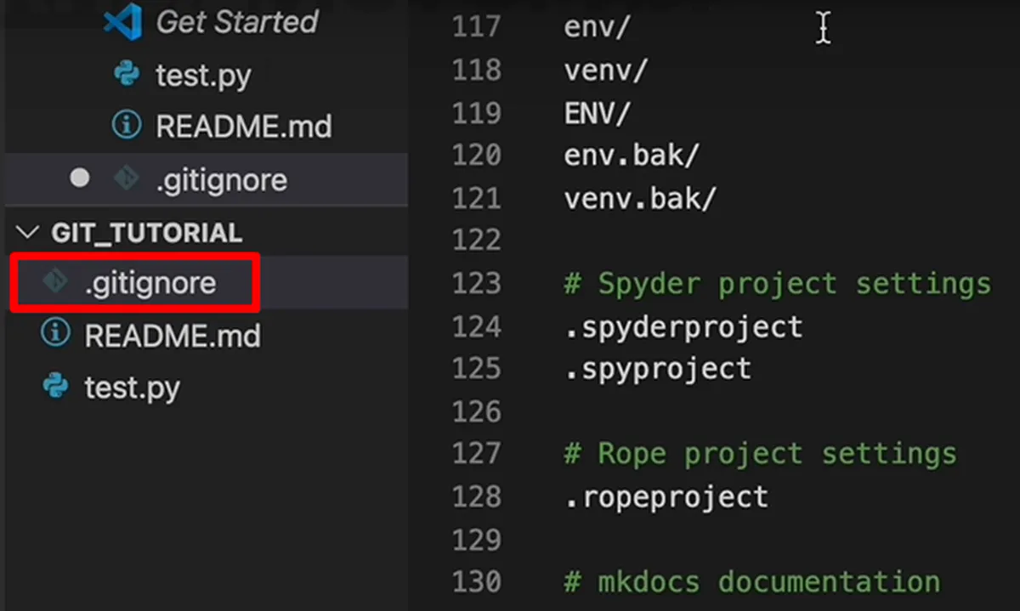Collapse the GIT_TUTORIAL folder chevron
Screen dimensions: 1020x611
(29, 232)
